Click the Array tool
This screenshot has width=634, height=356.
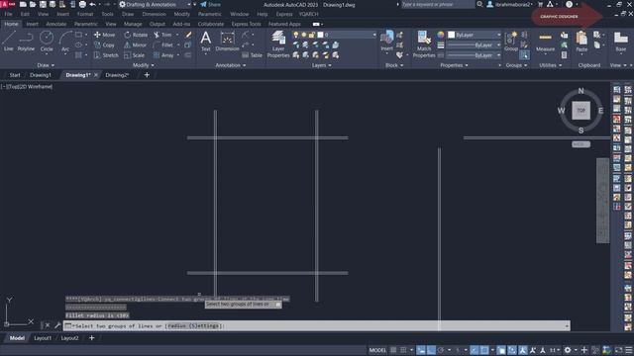(x=163, y=55)
